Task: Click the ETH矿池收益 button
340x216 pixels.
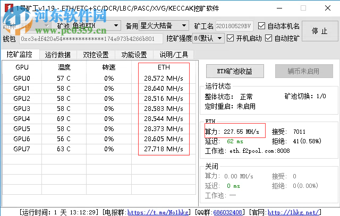Action: 235,71
